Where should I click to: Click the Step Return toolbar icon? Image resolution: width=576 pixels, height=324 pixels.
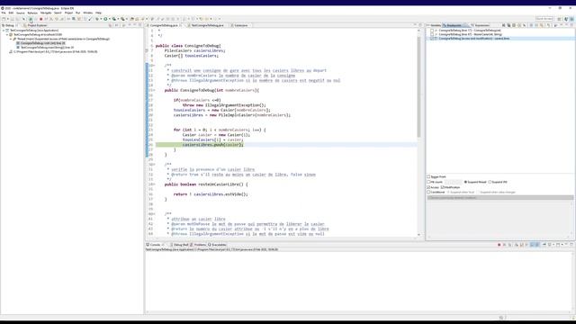click(x=61, y=19)
